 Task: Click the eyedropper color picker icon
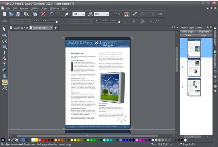point(13,140)
